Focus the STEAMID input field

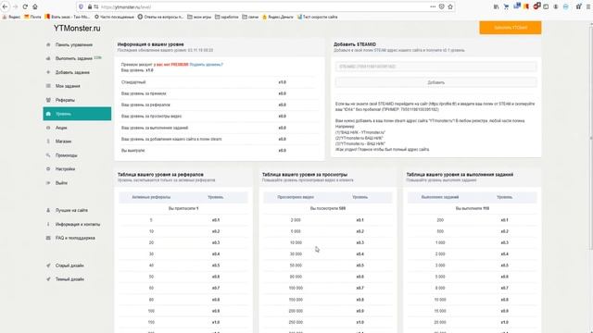pos(435,67)
